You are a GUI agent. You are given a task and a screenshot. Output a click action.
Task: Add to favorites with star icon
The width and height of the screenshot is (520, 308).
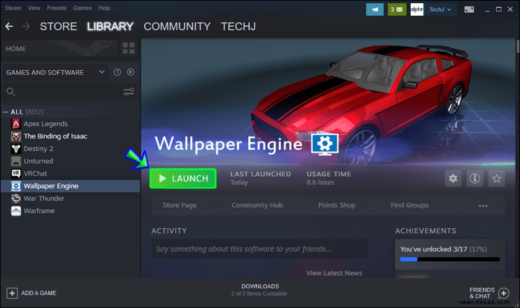coord(497,179)
